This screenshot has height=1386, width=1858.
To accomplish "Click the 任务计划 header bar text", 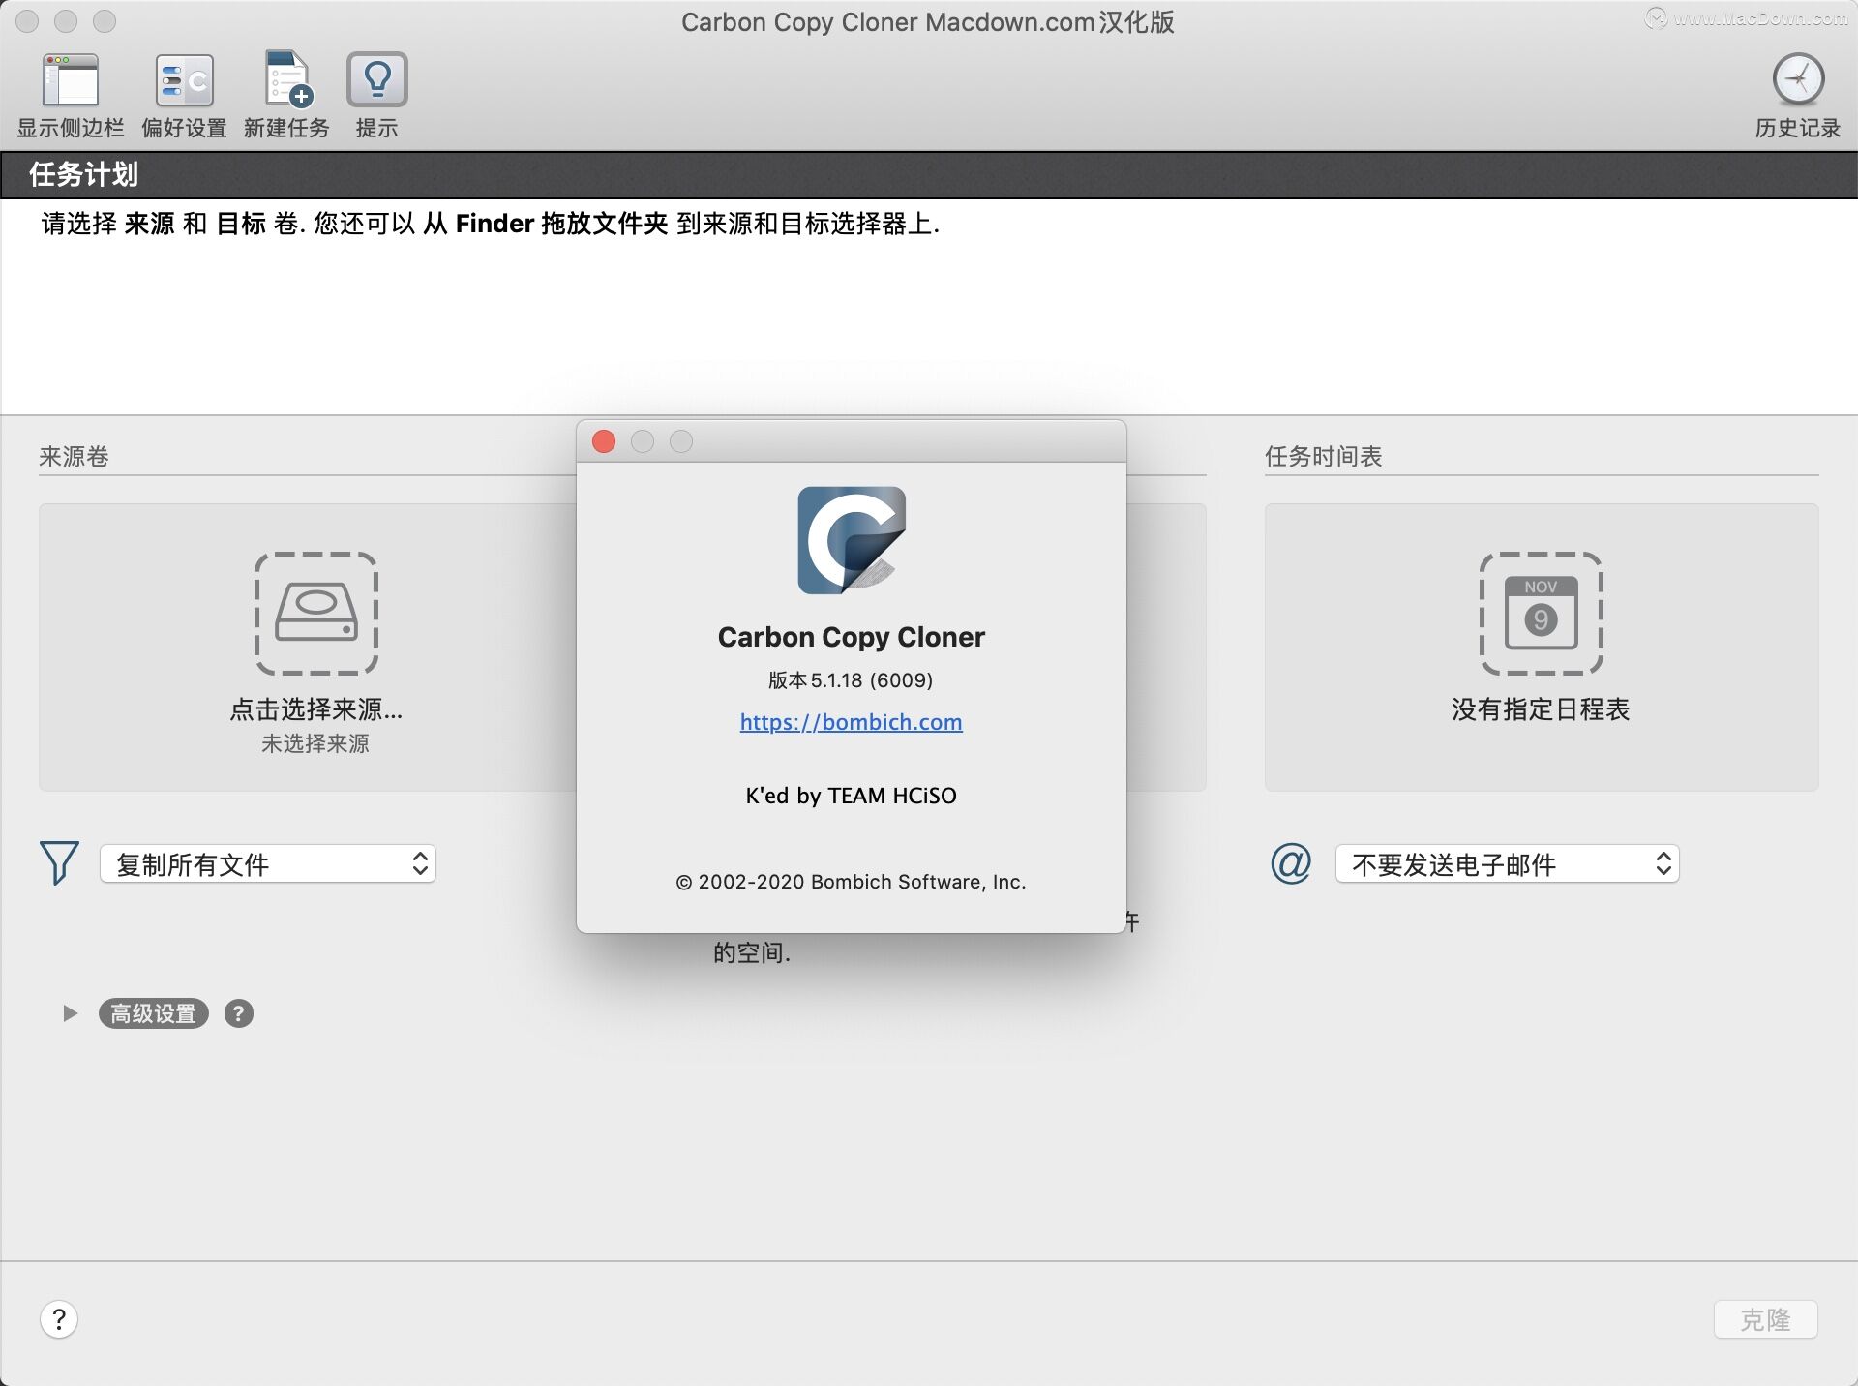I will tap(84, 174).
